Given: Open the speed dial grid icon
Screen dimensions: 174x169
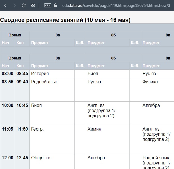Looking at the screenshot, I should (33, 5).
